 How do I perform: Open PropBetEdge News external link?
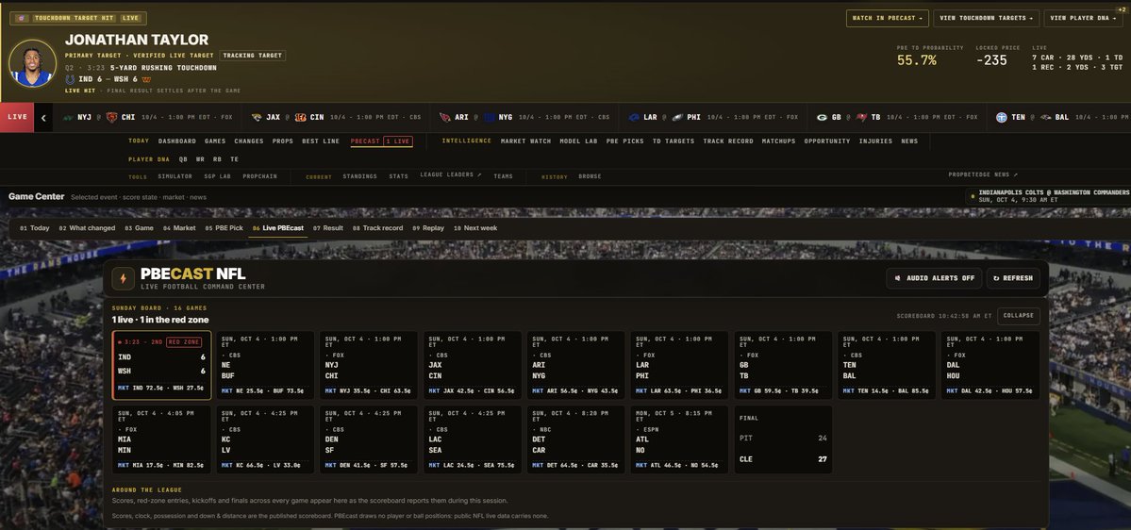(x=983, y=174)
